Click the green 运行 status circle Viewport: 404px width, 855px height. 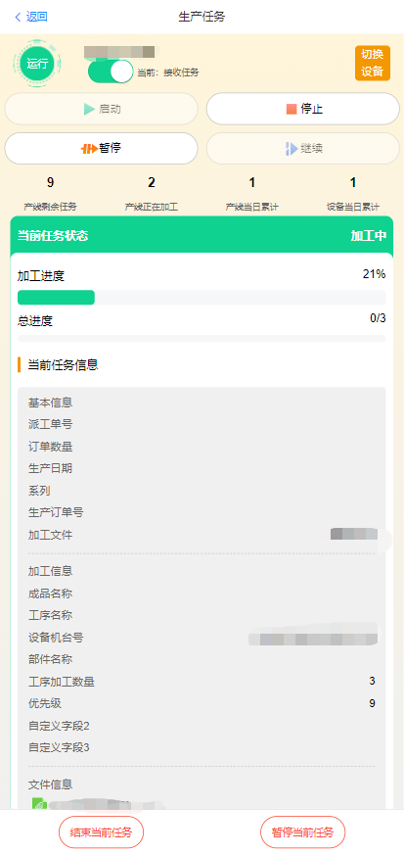tap(37, 64)
